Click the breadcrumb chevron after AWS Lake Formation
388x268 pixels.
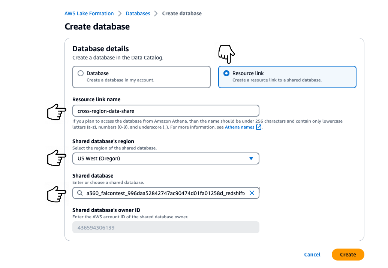[120, 14]
